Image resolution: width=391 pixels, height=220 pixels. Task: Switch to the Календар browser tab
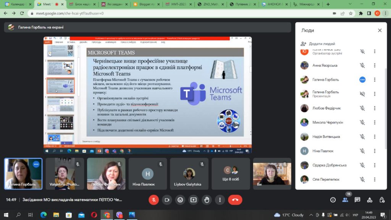[18, 4]
